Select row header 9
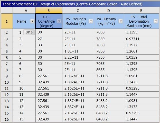This screenshot has width=160, height=123. point(7,76)
